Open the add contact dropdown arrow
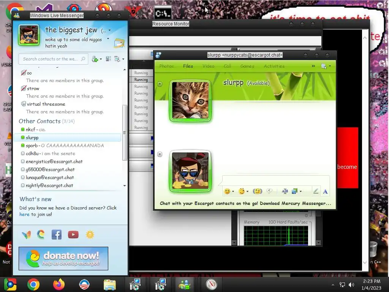The height and width of the screenshot is (292, 389). [x=100, y=59]
